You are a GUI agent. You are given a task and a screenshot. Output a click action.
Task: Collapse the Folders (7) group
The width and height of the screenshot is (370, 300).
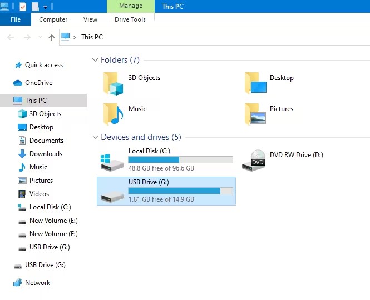[x=95, y=60]
